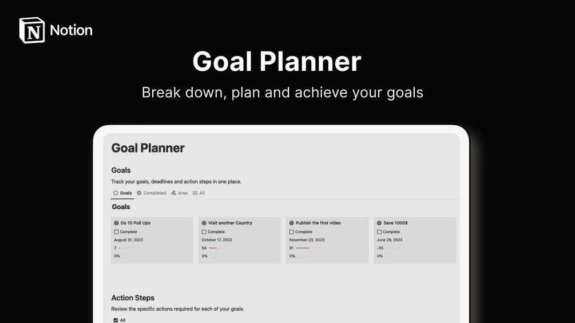Click the 54 progress bar on Visit Country
575x323 pixels.
point(213,248)
